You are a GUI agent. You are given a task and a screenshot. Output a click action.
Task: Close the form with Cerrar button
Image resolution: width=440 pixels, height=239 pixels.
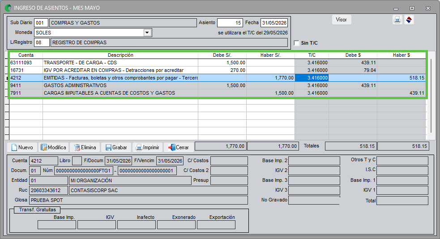point(179,147)
